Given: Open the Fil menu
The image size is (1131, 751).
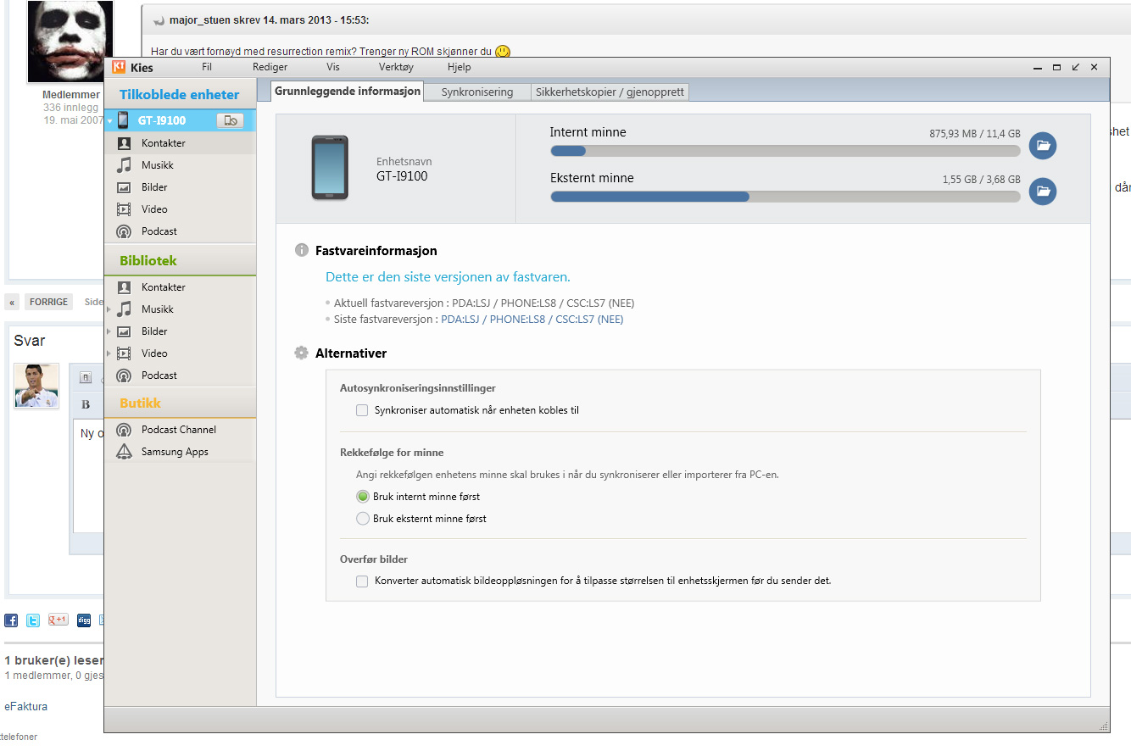Looking at the screenshot, I should [x=207, y=67].
